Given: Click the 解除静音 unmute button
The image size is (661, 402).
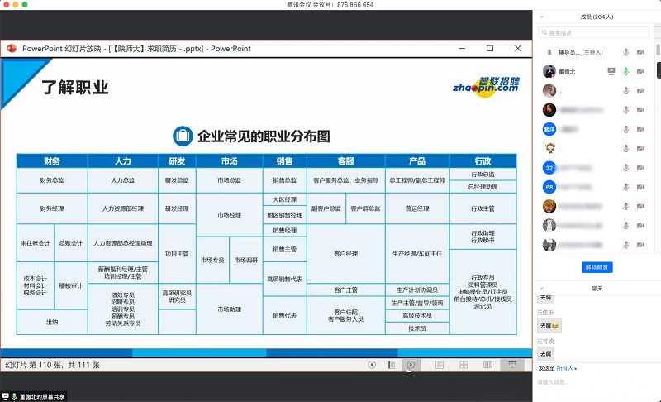Looking at the screenshot, I should (x=598, y=267).
